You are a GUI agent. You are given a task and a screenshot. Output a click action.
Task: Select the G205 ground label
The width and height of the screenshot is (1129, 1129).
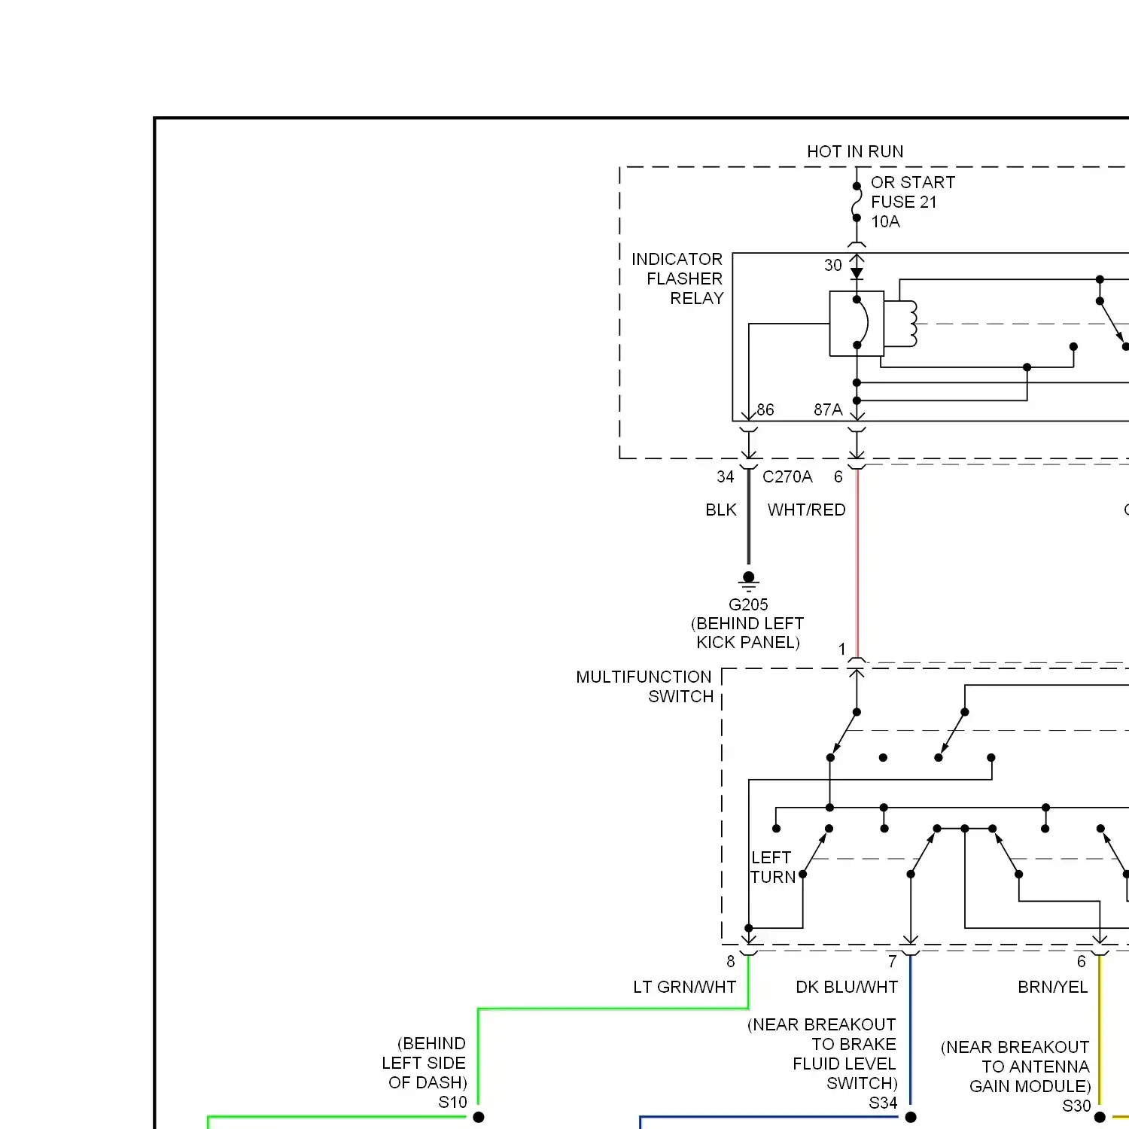click(748, 604)
